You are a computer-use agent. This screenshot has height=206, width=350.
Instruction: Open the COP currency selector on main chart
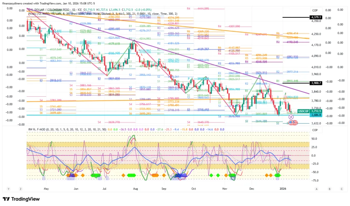pos(315,10)
